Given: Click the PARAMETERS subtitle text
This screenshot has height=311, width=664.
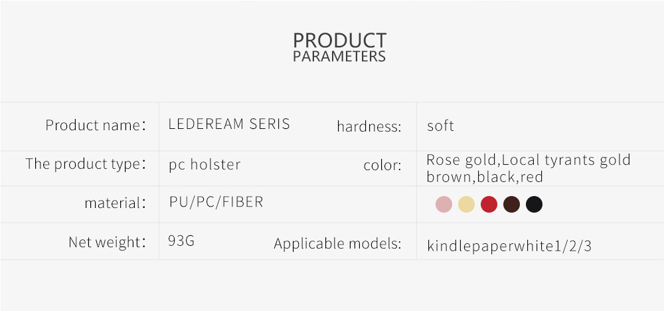Looking at the screenshot, I should [339, 56].
